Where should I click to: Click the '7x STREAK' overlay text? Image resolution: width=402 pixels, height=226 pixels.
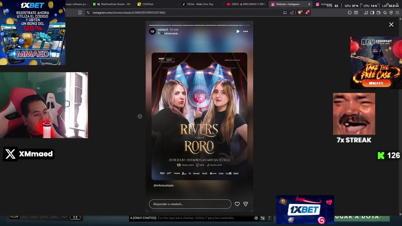point(354,140)
